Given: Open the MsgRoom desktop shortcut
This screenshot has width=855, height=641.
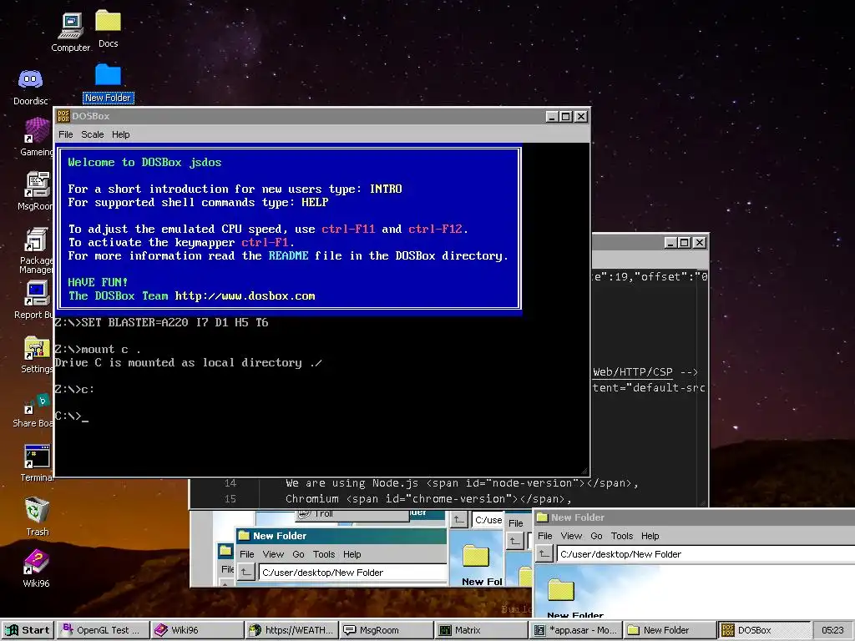Looking at the screenshot, I should click(35, 191).
